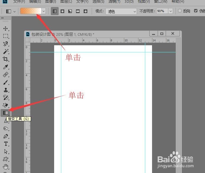
Task: Uncheck the 仿色 dither checkbox
Action: coord(196,11)
